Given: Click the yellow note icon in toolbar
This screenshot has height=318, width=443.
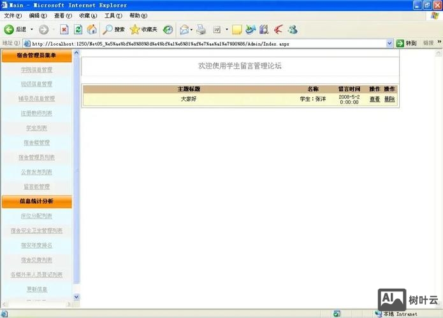Looking at the screenshot, I should [x=236, y=29].
